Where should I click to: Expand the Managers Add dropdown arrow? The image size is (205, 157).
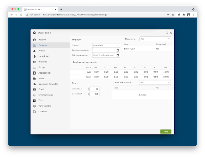click(x=169, y=39)
